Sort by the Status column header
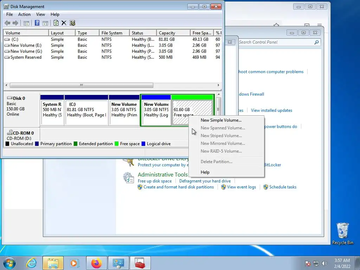 (143, 33)
